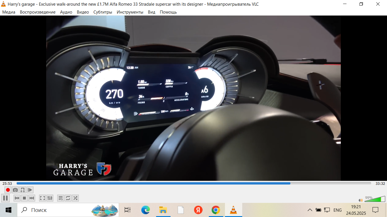Image resolution: width=387 pixels, height=217 pixels.
Task: Toggle shuffle/random playback
Action: pyautogui.click(x=75, y=198)
